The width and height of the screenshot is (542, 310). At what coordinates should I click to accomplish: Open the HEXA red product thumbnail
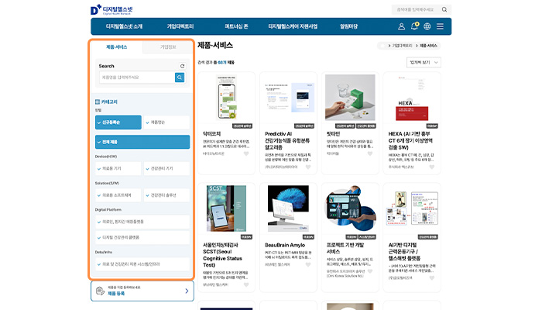tap(412, 98)
